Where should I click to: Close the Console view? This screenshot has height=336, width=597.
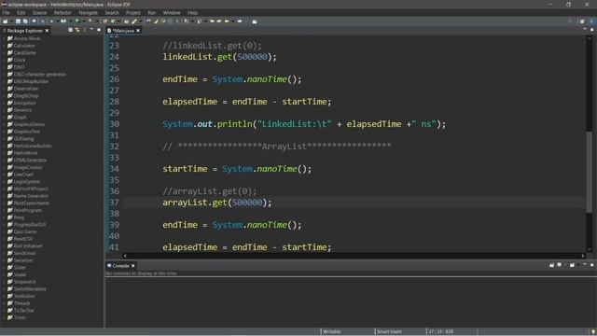pos(132,266)
